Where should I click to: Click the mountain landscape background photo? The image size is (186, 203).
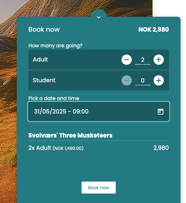coord(8,104)
